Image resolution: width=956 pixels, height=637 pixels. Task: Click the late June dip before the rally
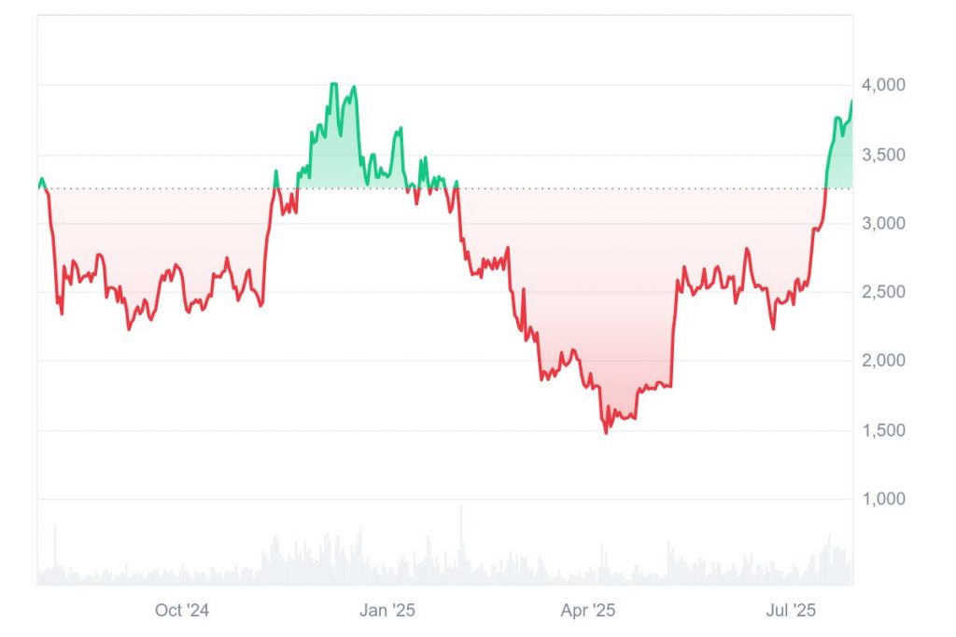point(773,328)
